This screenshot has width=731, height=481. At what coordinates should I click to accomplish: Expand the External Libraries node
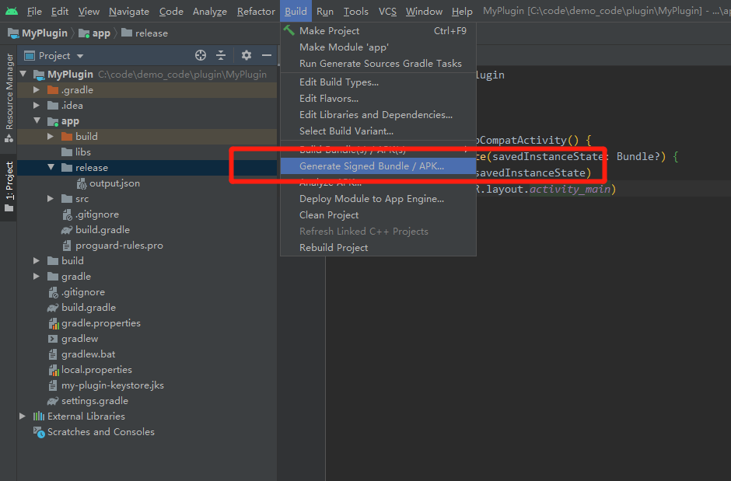click(22, 416)
